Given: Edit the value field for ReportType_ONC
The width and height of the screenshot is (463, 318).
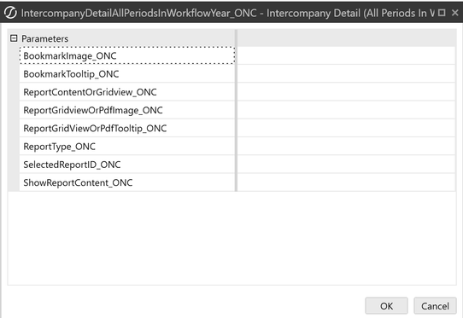Looking at the screenshot, I should [x=346, y=147].
